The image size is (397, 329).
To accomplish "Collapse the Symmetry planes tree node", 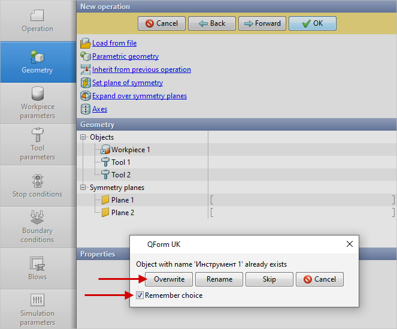I will 83,188.
